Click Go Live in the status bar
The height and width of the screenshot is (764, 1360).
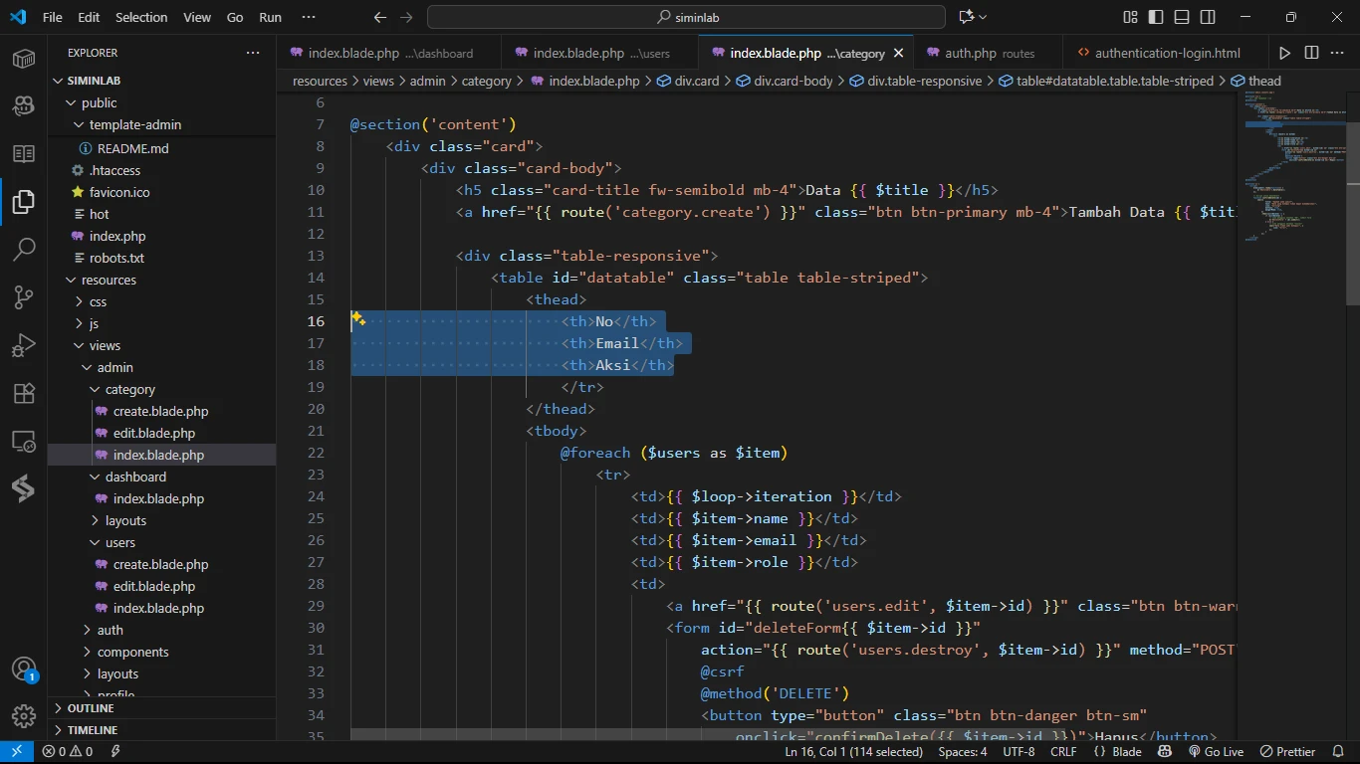pos(1216,752)
